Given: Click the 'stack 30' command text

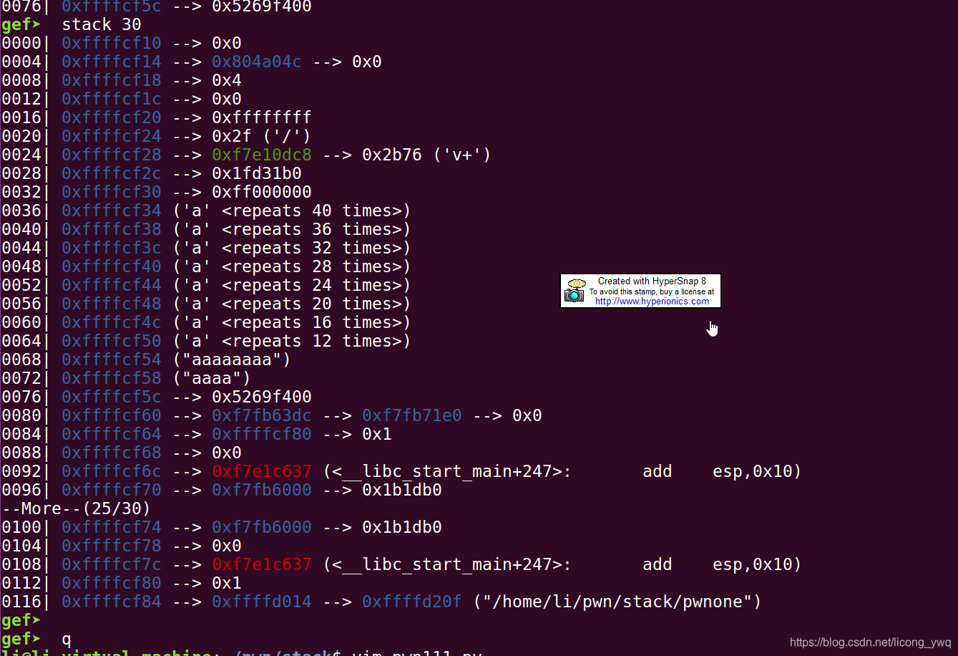Looking at the screenshot, I should coord(102,24).
